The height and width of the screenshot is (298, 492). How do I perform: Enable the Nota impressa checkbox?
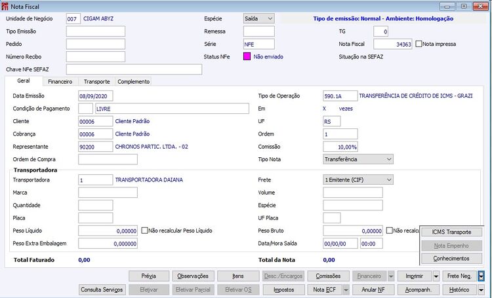click(419, 44)
